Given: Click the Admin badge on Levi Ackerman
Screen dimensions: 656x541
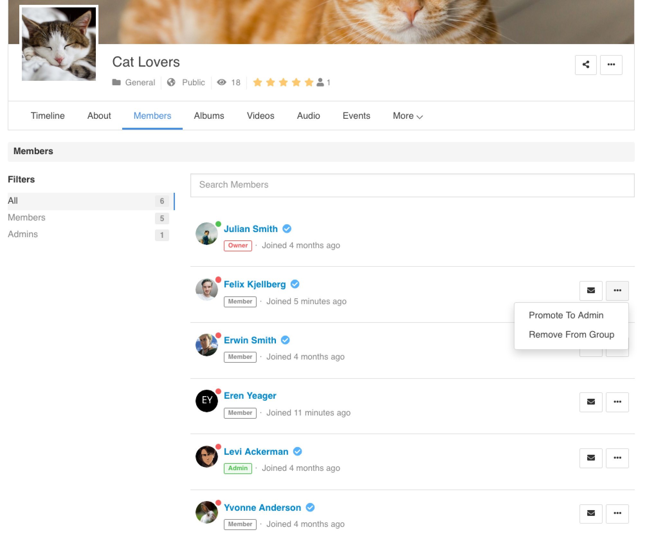Looking at the screenshot, I should (x=238, y=468).
